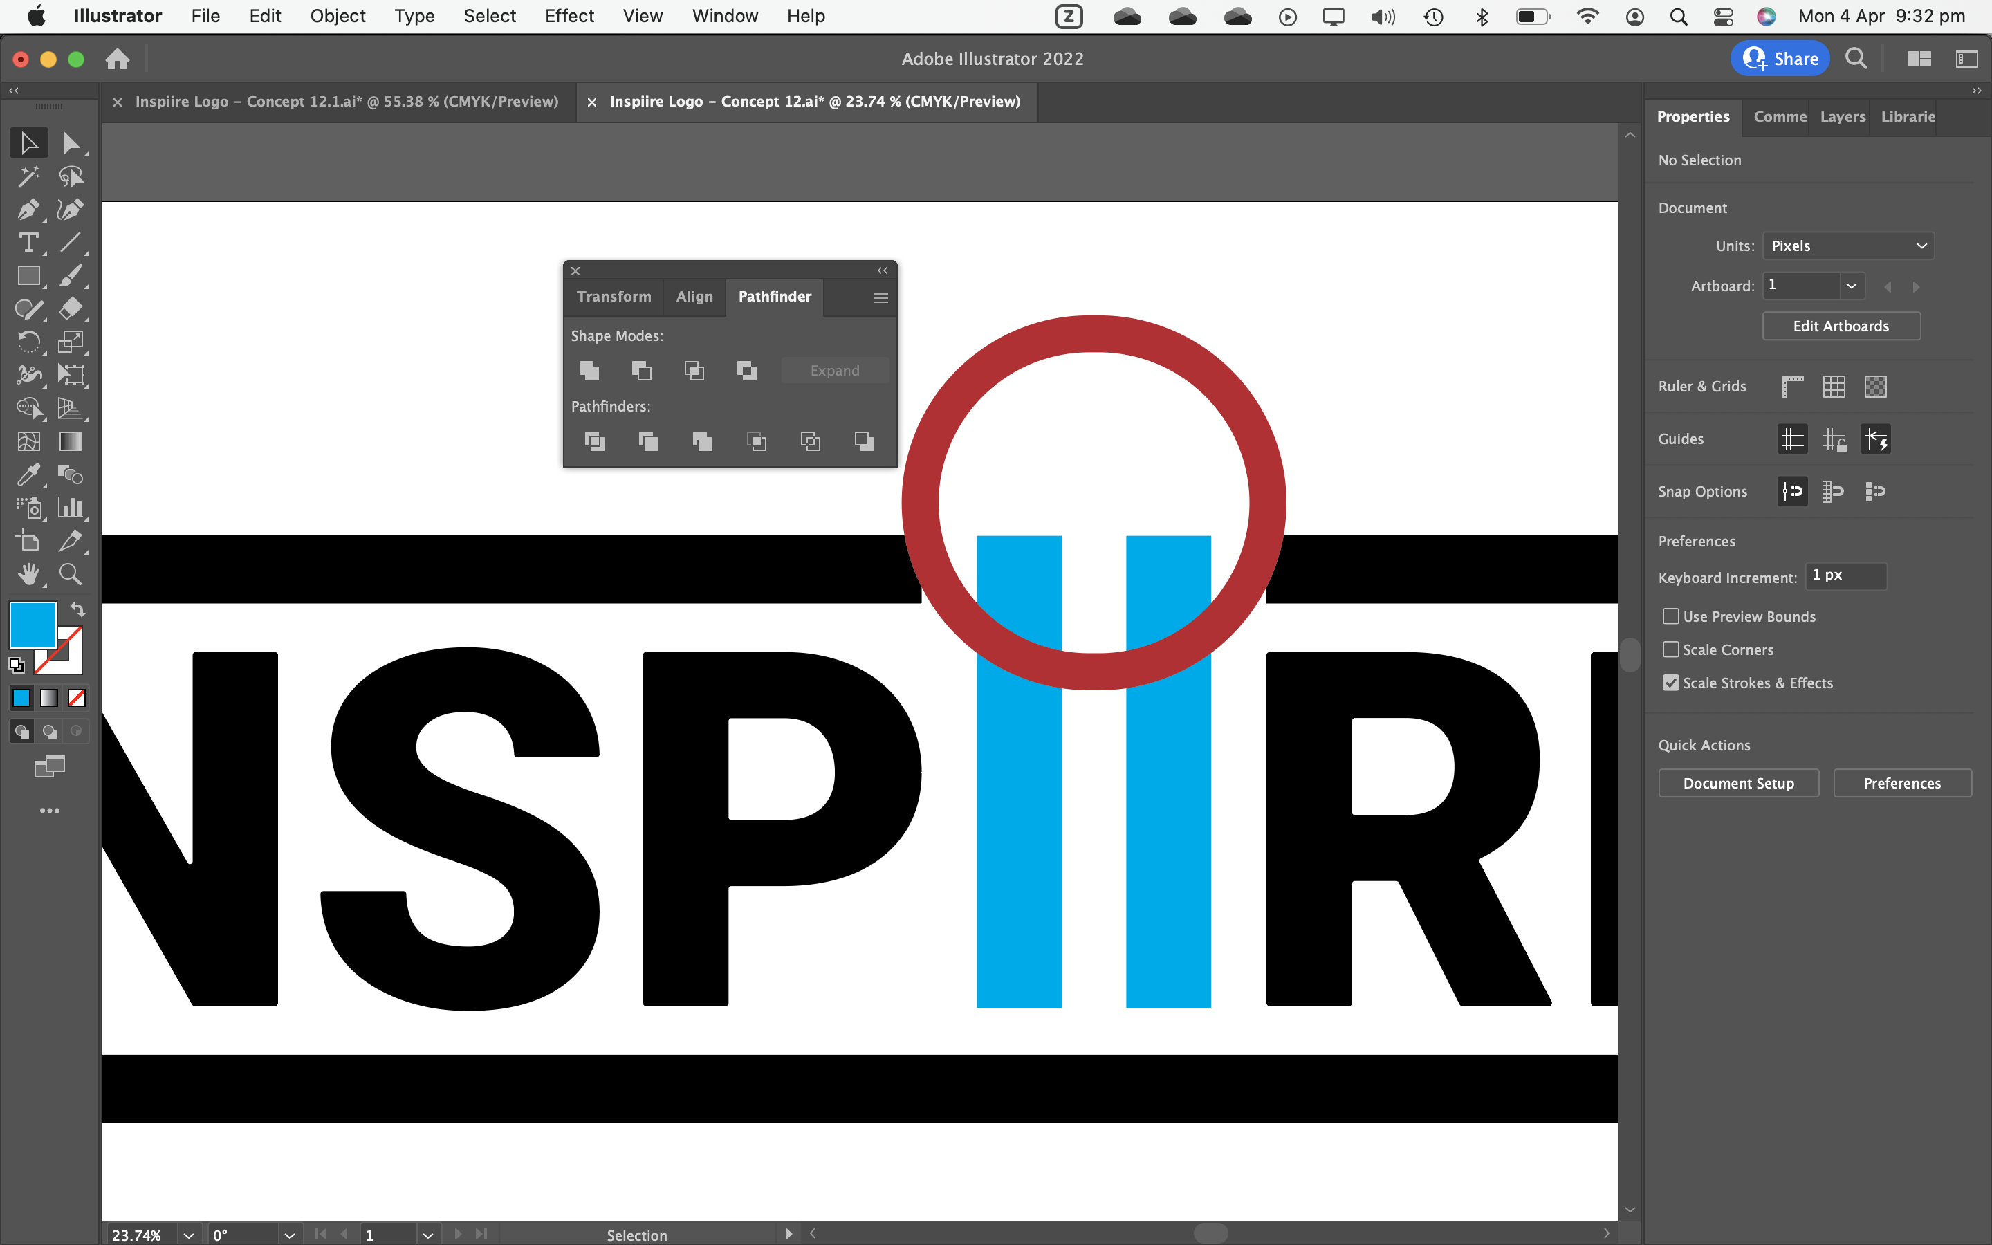
Task: Click the Unite shape mode icon
Action: coord(589,371)
